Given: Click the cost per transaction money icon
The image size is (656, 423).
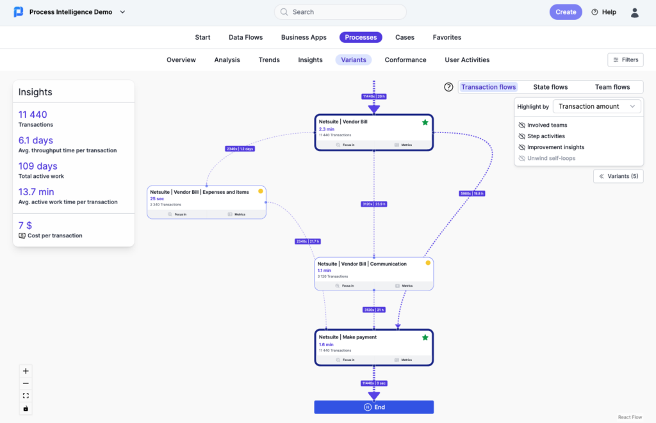Looking at the screenshot, I should [x=22, y=235].
